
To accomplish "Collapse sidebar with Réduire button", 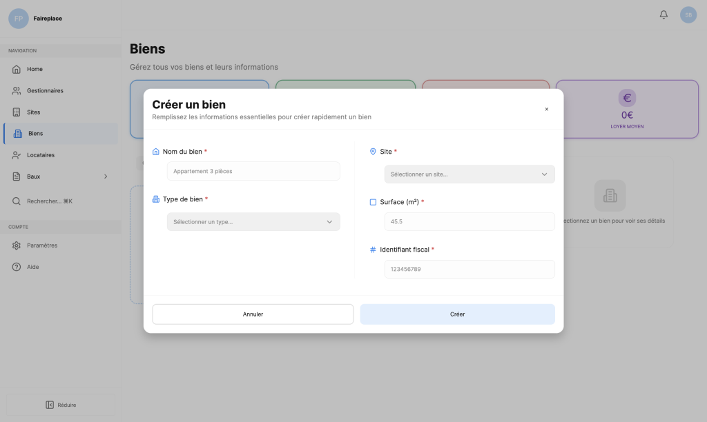I will [61, 405].
